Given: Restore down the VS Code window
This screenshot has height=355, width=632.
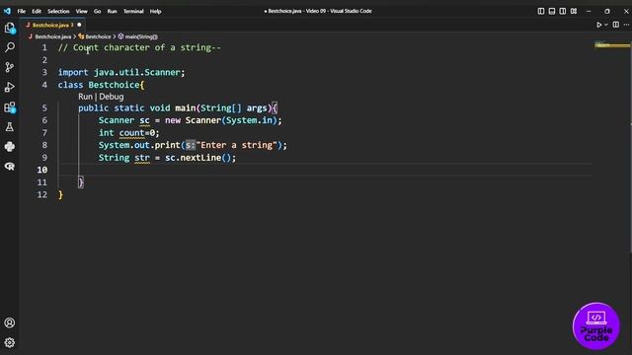Looking at the screenshot, I should pos(607,11).
